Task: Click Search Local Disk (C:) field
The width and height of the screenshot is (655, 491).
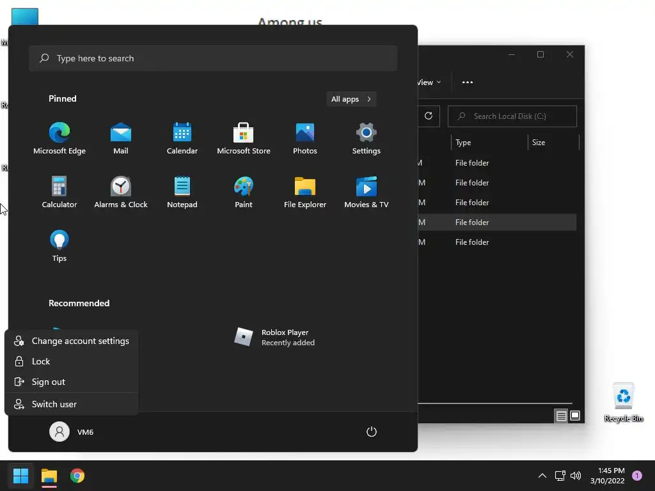Action: [x=512, y=116]
